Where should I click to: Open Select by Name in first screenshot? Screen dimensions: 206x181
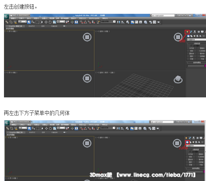pos(33,22)
